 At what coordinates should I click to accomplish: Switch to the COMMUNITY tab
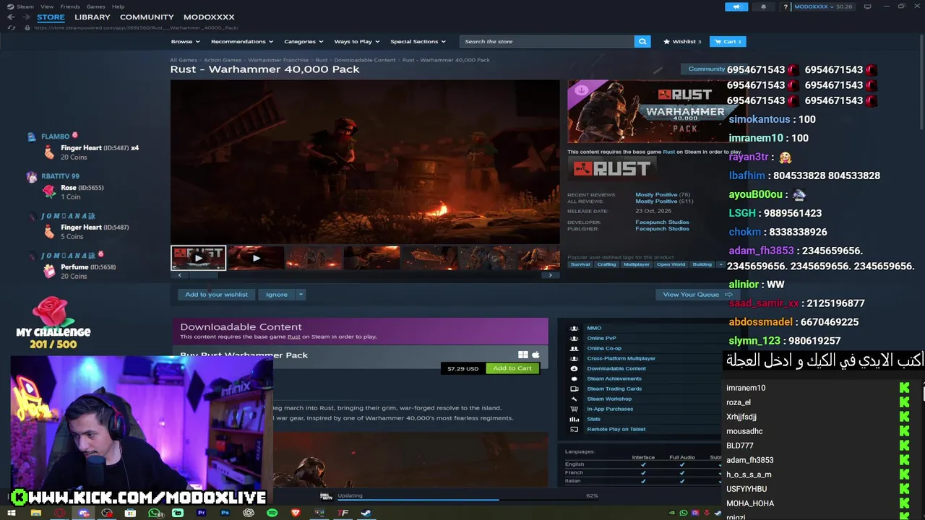147,17
